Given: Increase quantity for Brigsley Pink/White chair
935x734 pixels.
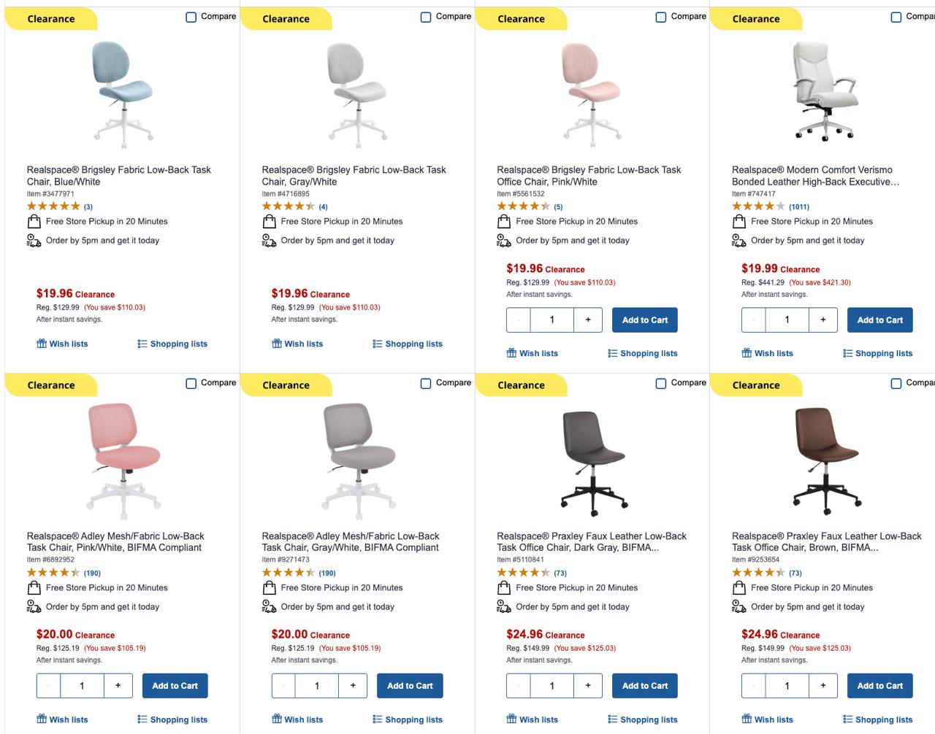Looking at the screenshot, I should 588,320.
